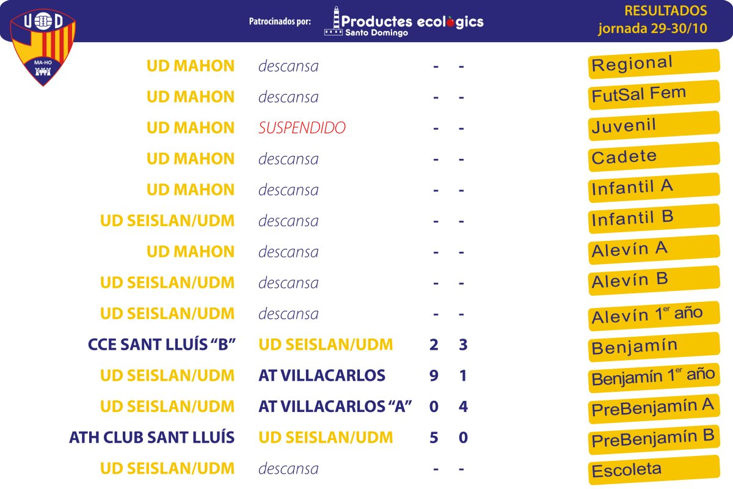Open the Juvenil category tag
The image size is (733, 489).
tap(654, 126)
